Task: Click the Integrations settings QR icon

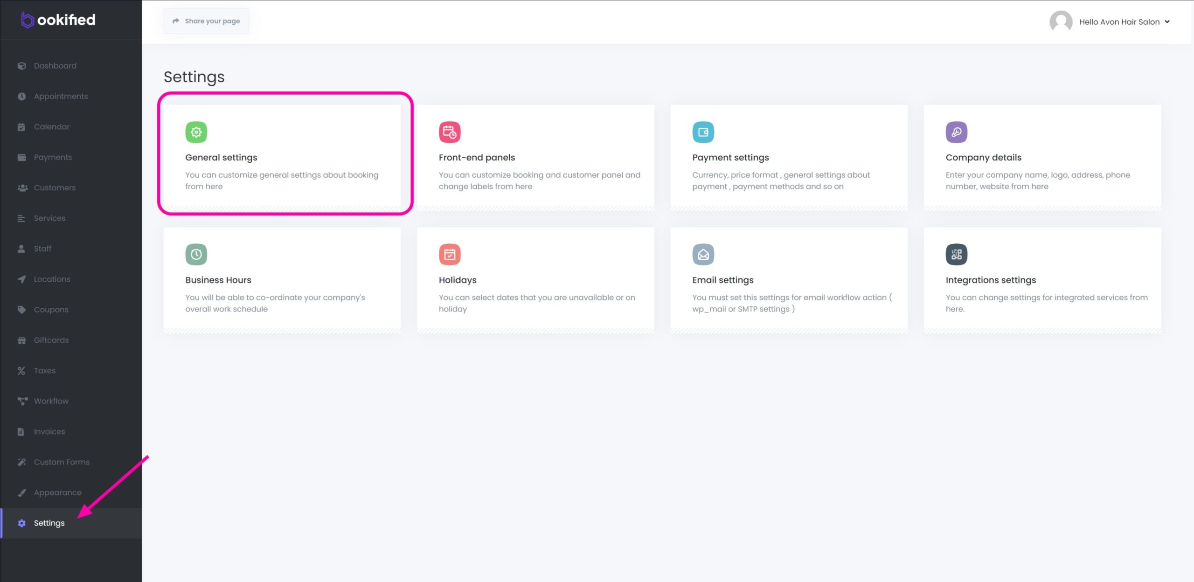Action: tap(956, 254)
